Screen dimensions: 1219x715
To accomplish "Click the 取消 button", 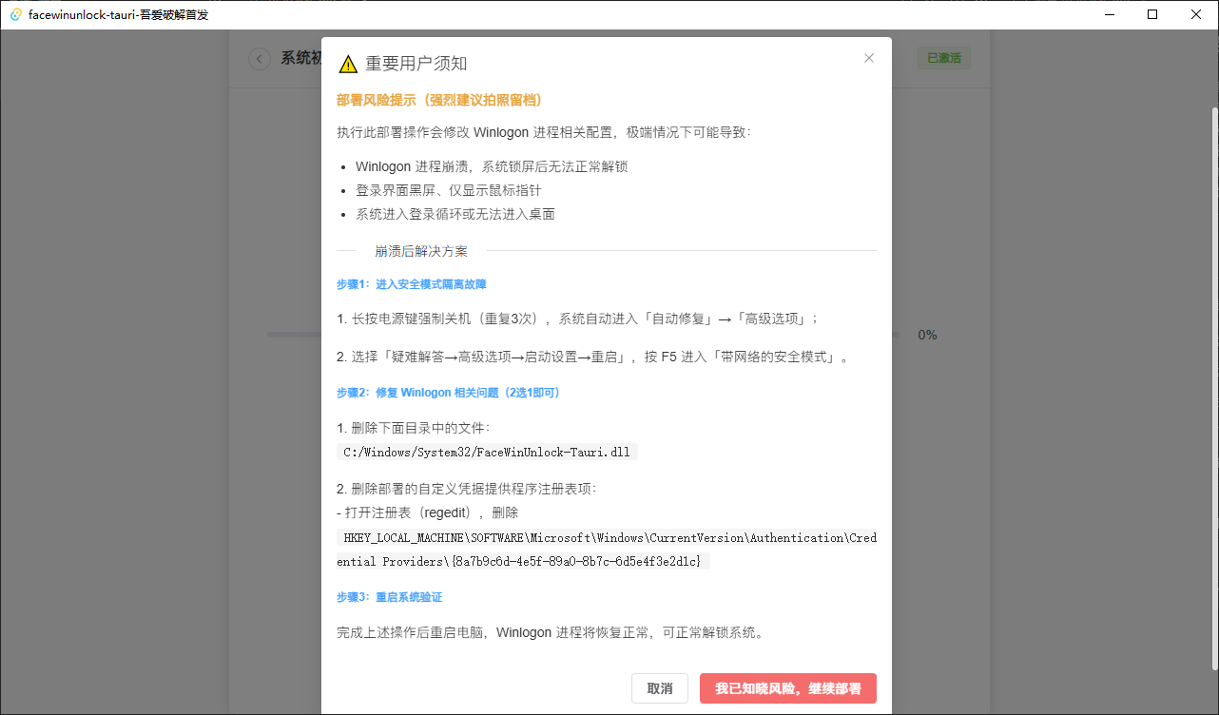I will point(660,688).
